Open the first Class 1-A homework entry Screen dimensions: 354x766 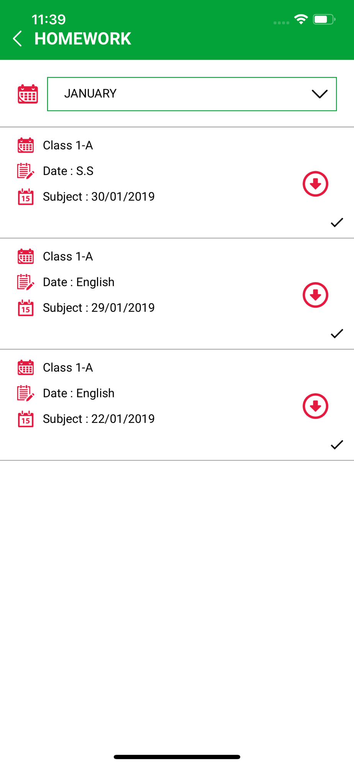[177, 183]
